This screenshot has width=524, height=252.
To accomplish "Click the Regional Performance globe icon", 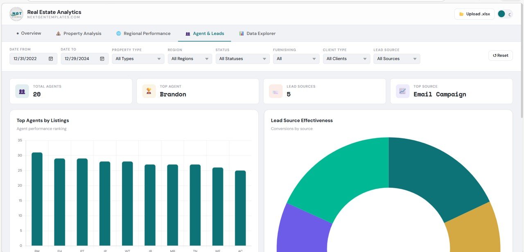I will point(119,33).
